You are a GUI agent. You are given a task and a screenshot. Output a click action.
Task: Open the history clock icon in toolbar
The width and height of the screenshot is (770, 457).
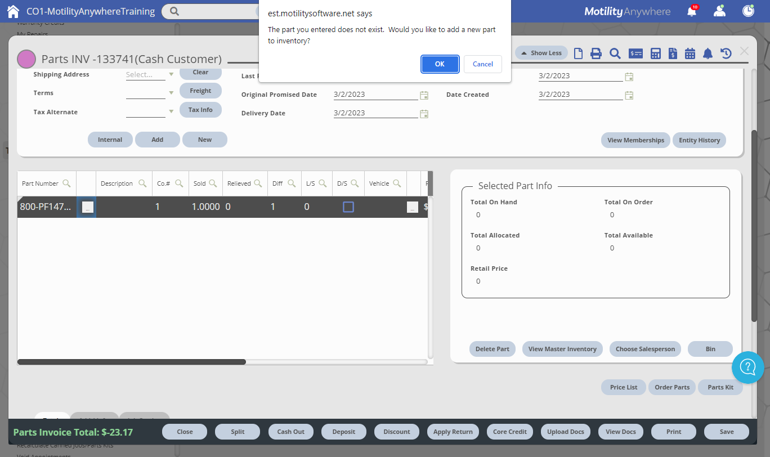pos(726,53)
